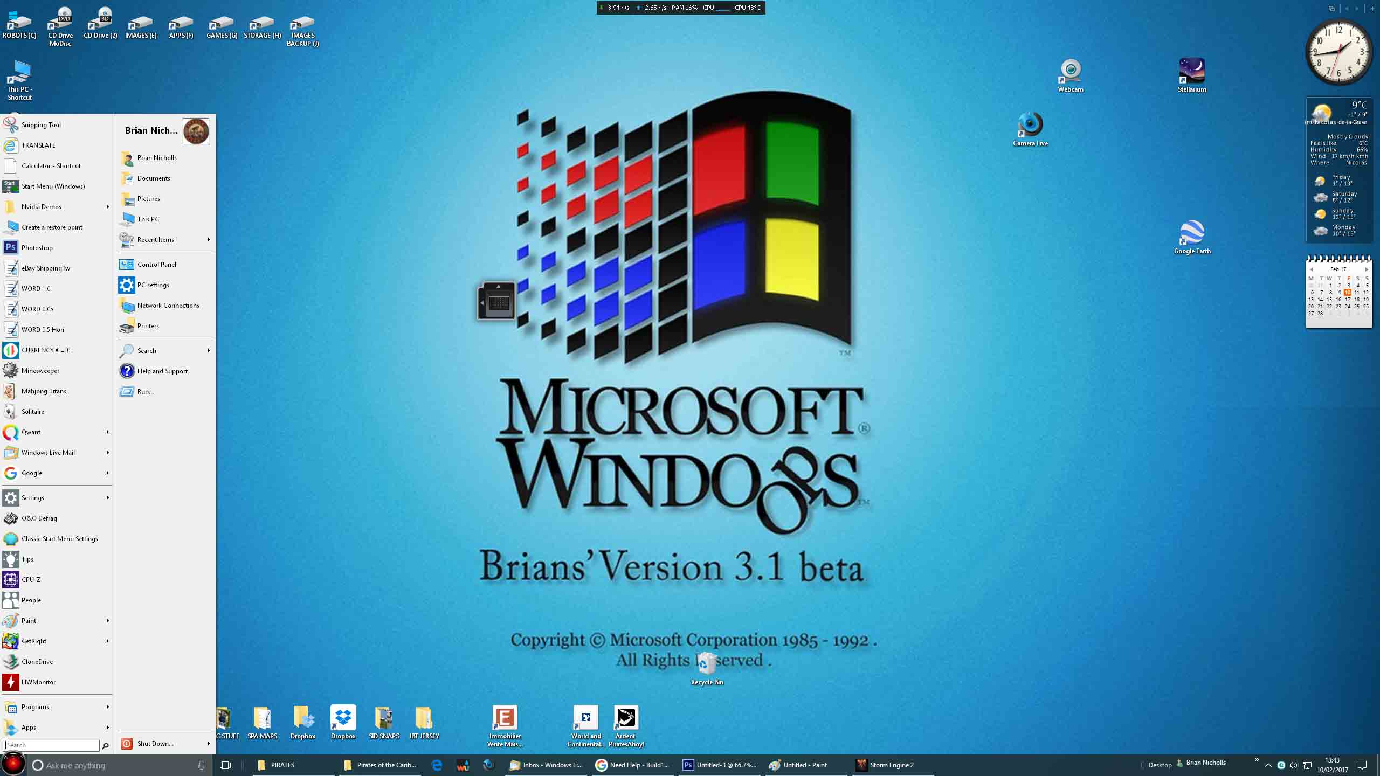1380x776 pixels.
Task: Select Camera Live desktop icon
Action: click(1030, 129)
